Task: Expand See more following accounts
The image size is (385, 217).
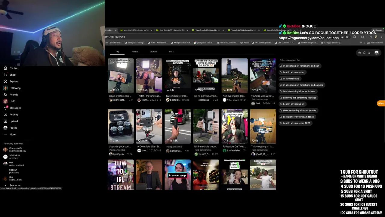Action: [12, 185]
